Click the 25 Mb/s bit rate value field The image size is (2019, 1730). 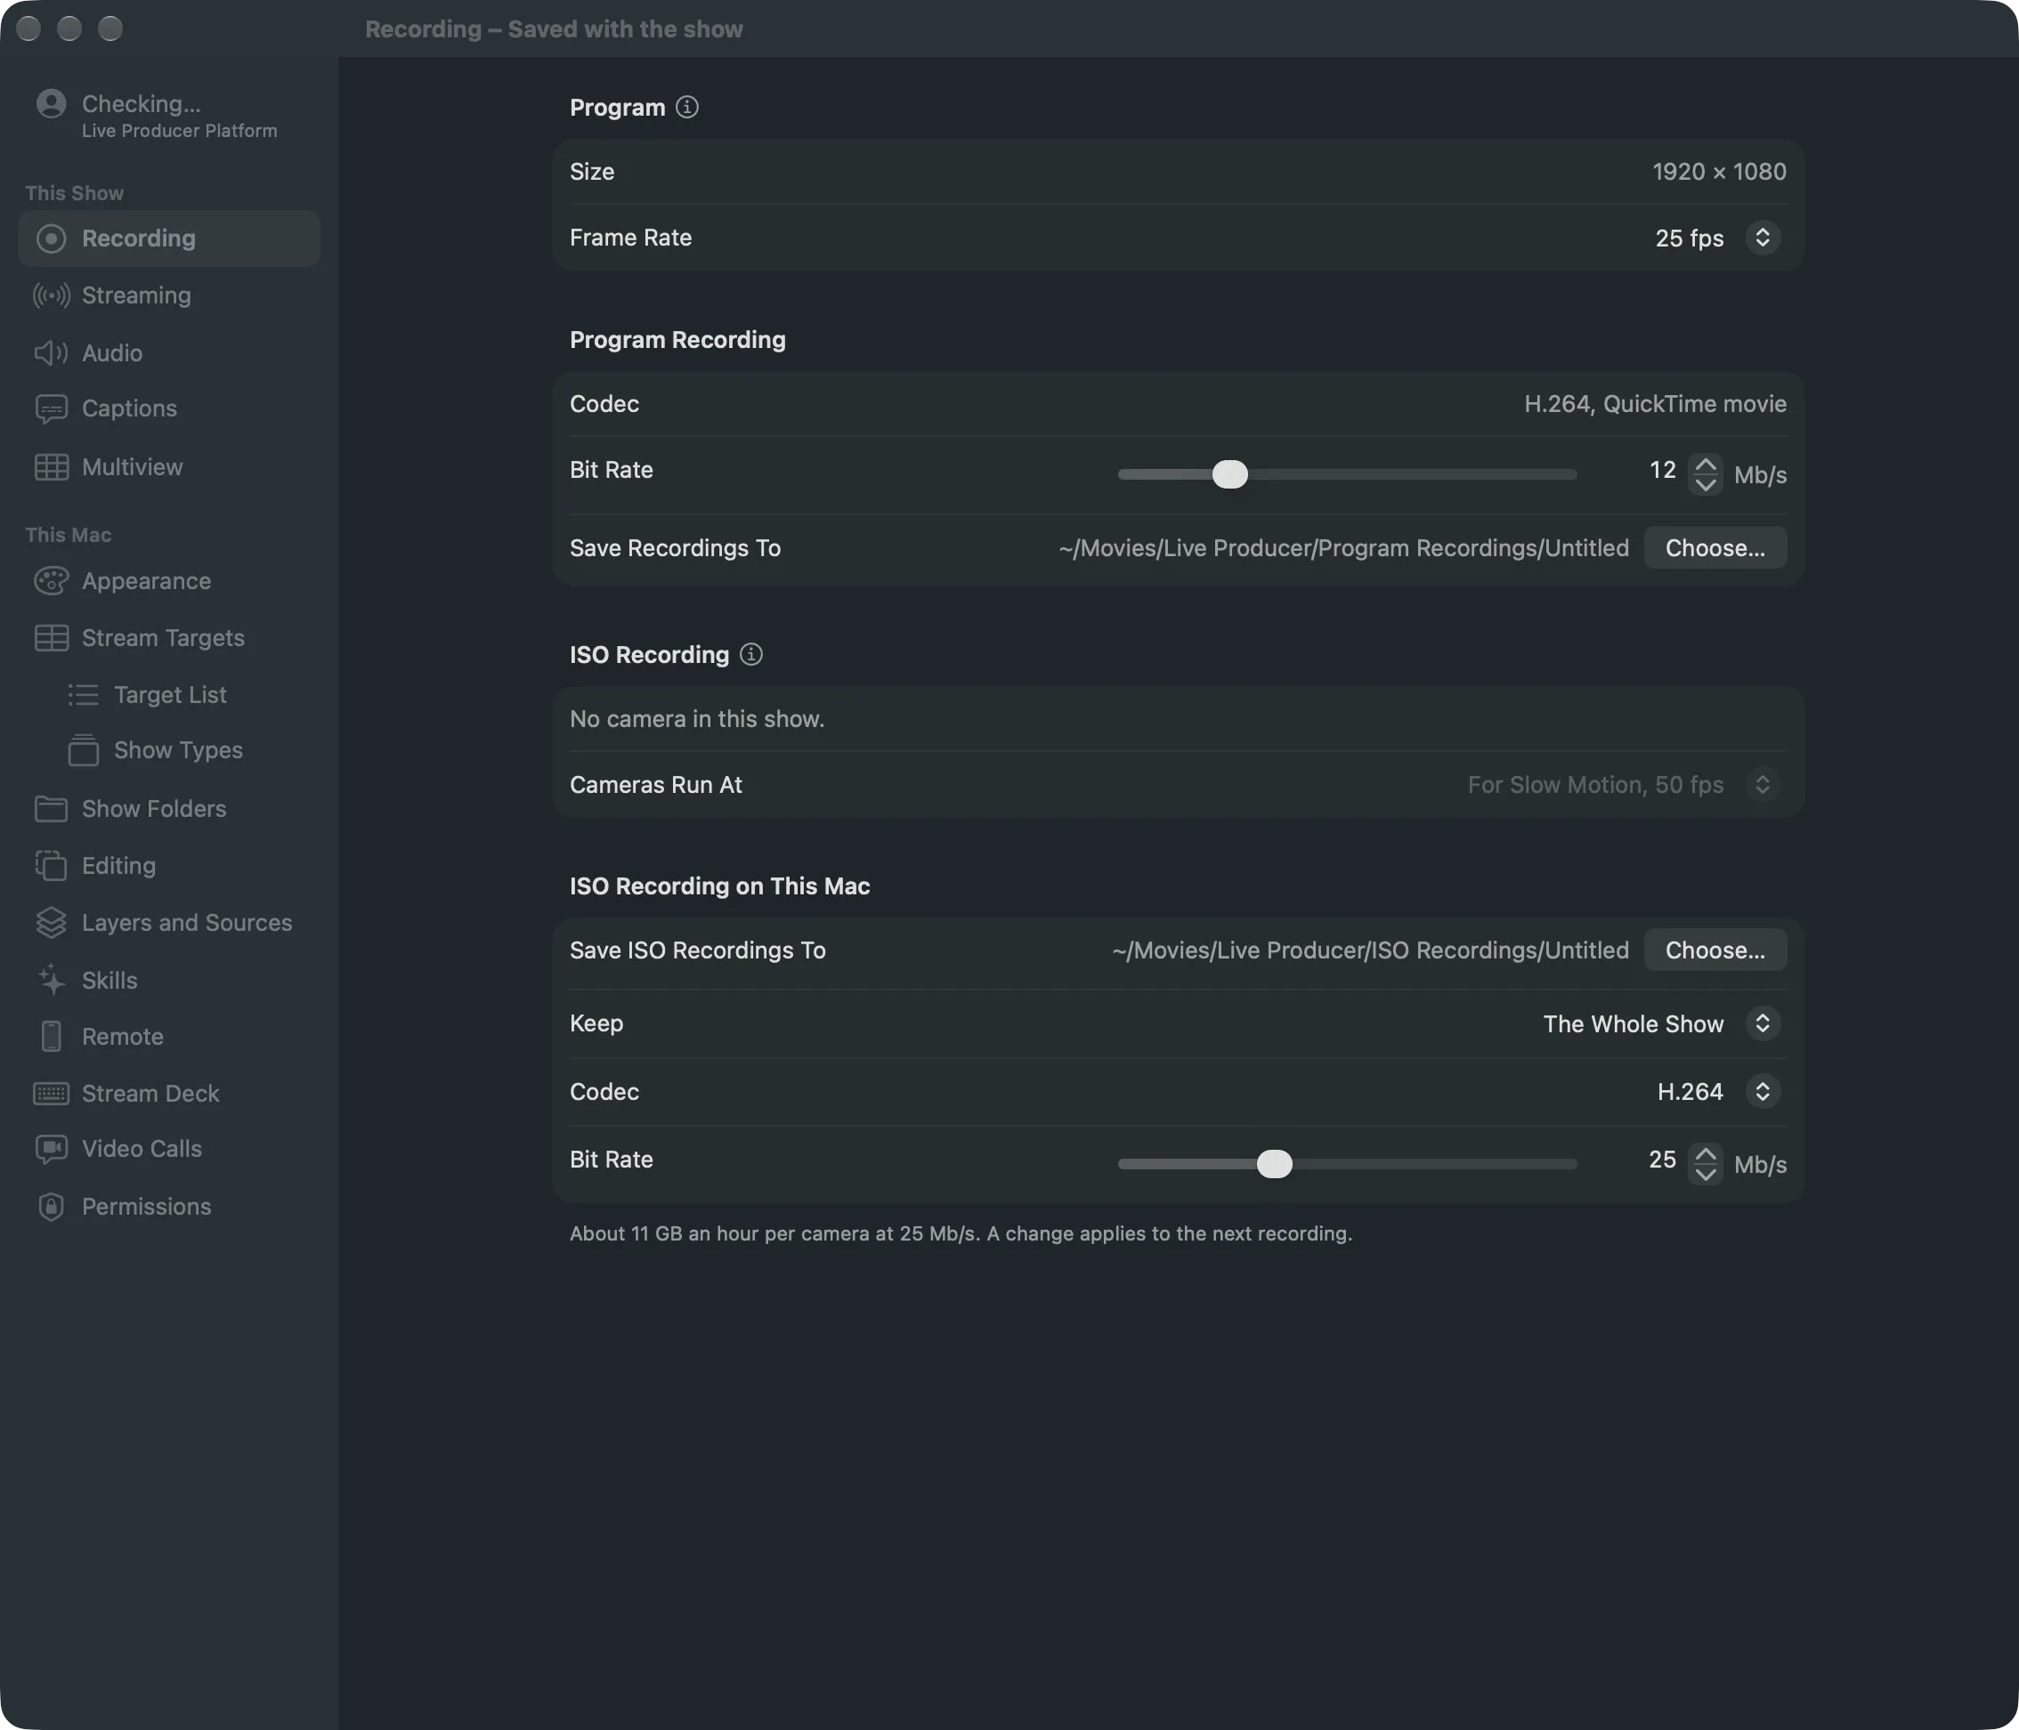[x=1662, y=1160]
